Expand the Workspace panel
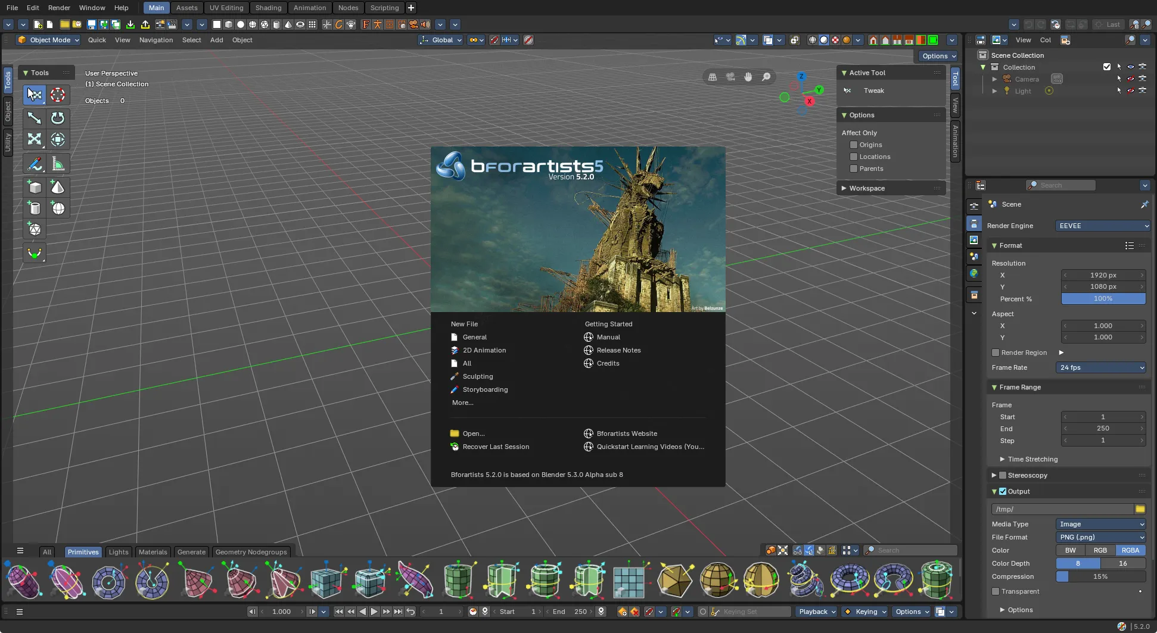The image size is (1157, 633). pyautogui.click(x=891, y=188)
